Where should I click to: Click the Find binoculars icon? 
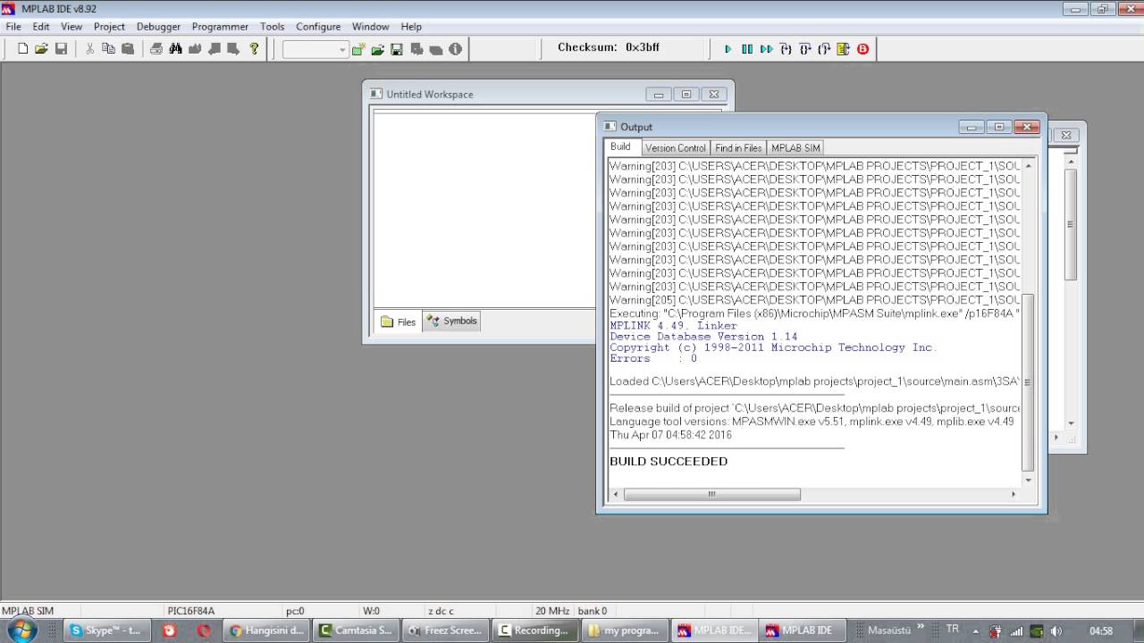[x=175, y=49]
